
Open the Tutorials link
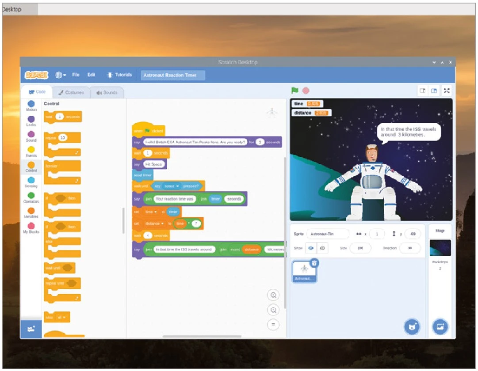(119, 75)
